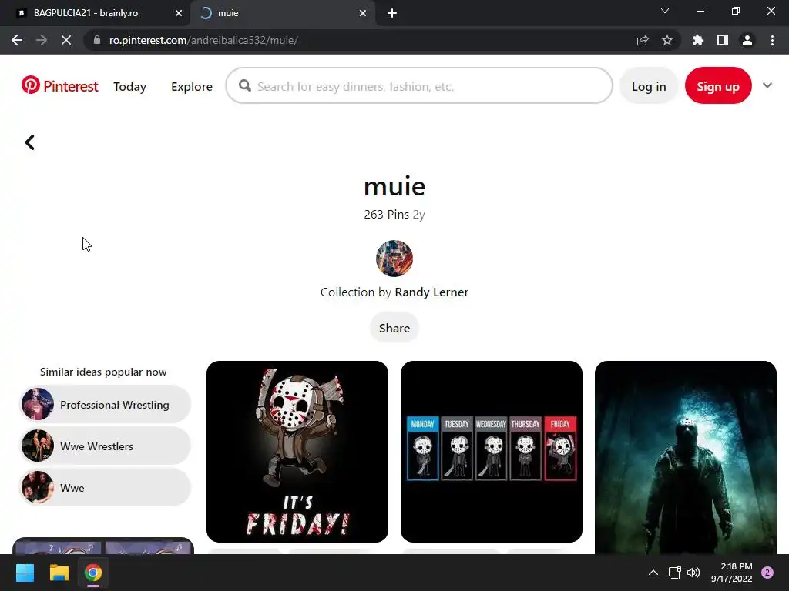Open the Monday to Friday Jason pin

492,451
